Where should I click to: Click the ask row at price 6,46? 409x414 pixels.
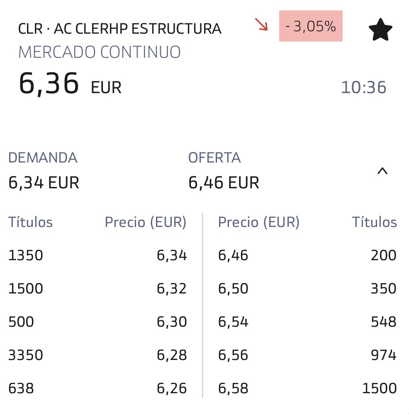(307, 255)
